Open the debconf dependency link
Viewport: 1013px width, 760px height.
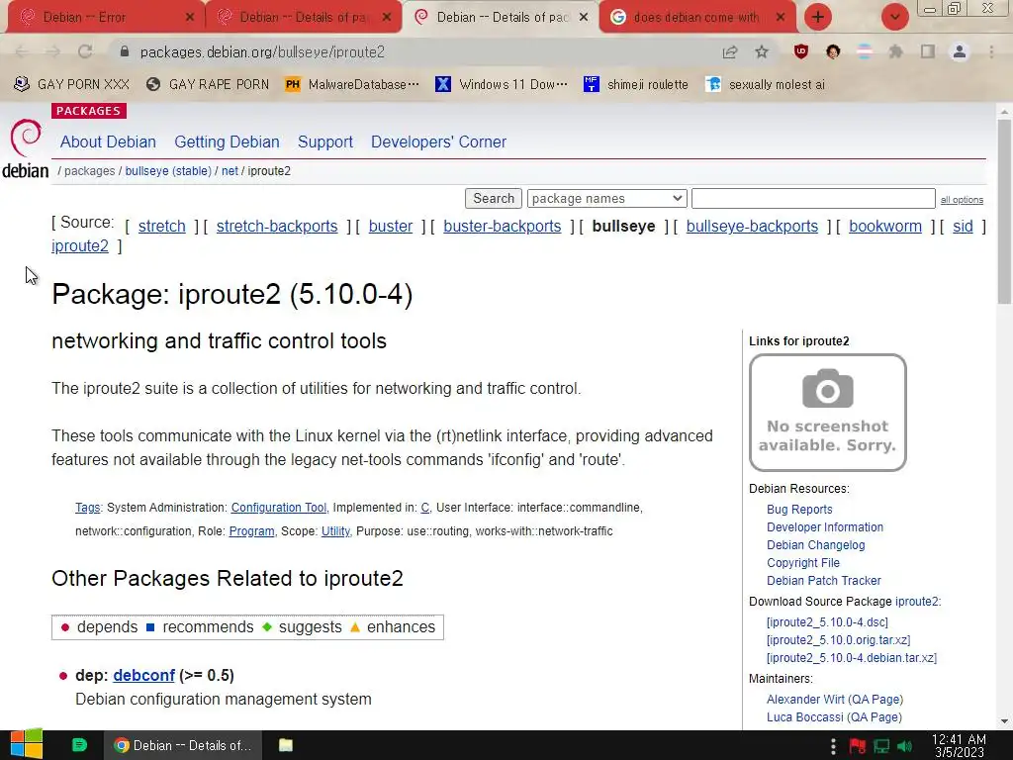(144, 675)
